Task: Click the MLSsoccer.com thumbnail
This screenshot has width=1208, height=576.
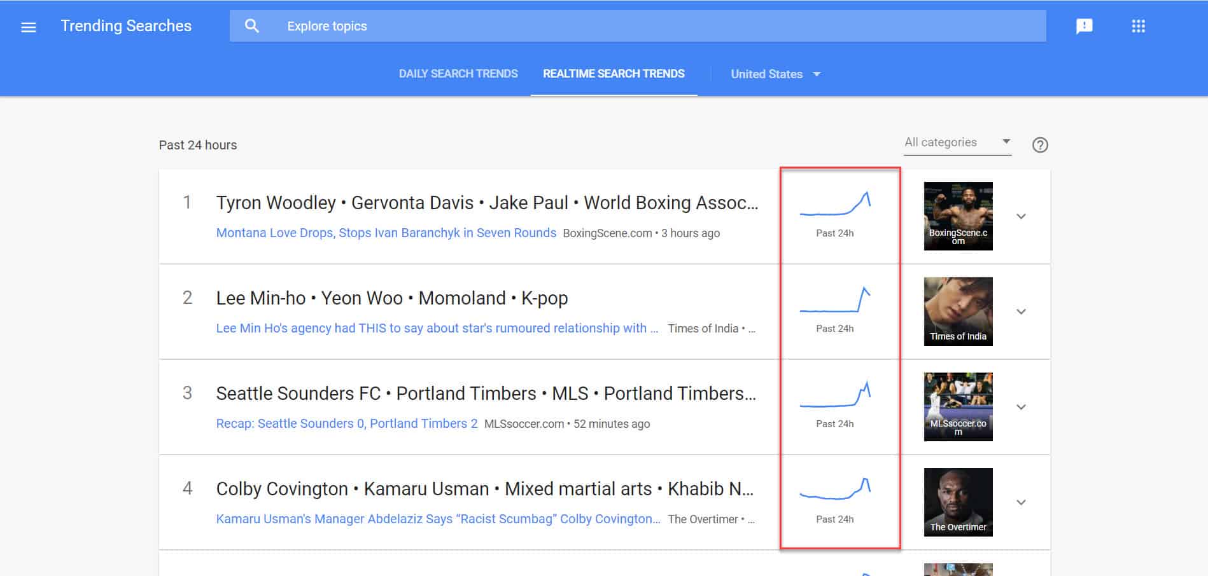Action: [x=958, y=407]
